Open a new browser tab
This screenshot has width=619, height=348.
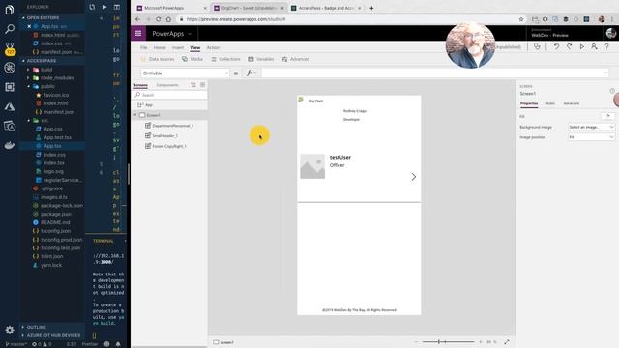point(371,8)
